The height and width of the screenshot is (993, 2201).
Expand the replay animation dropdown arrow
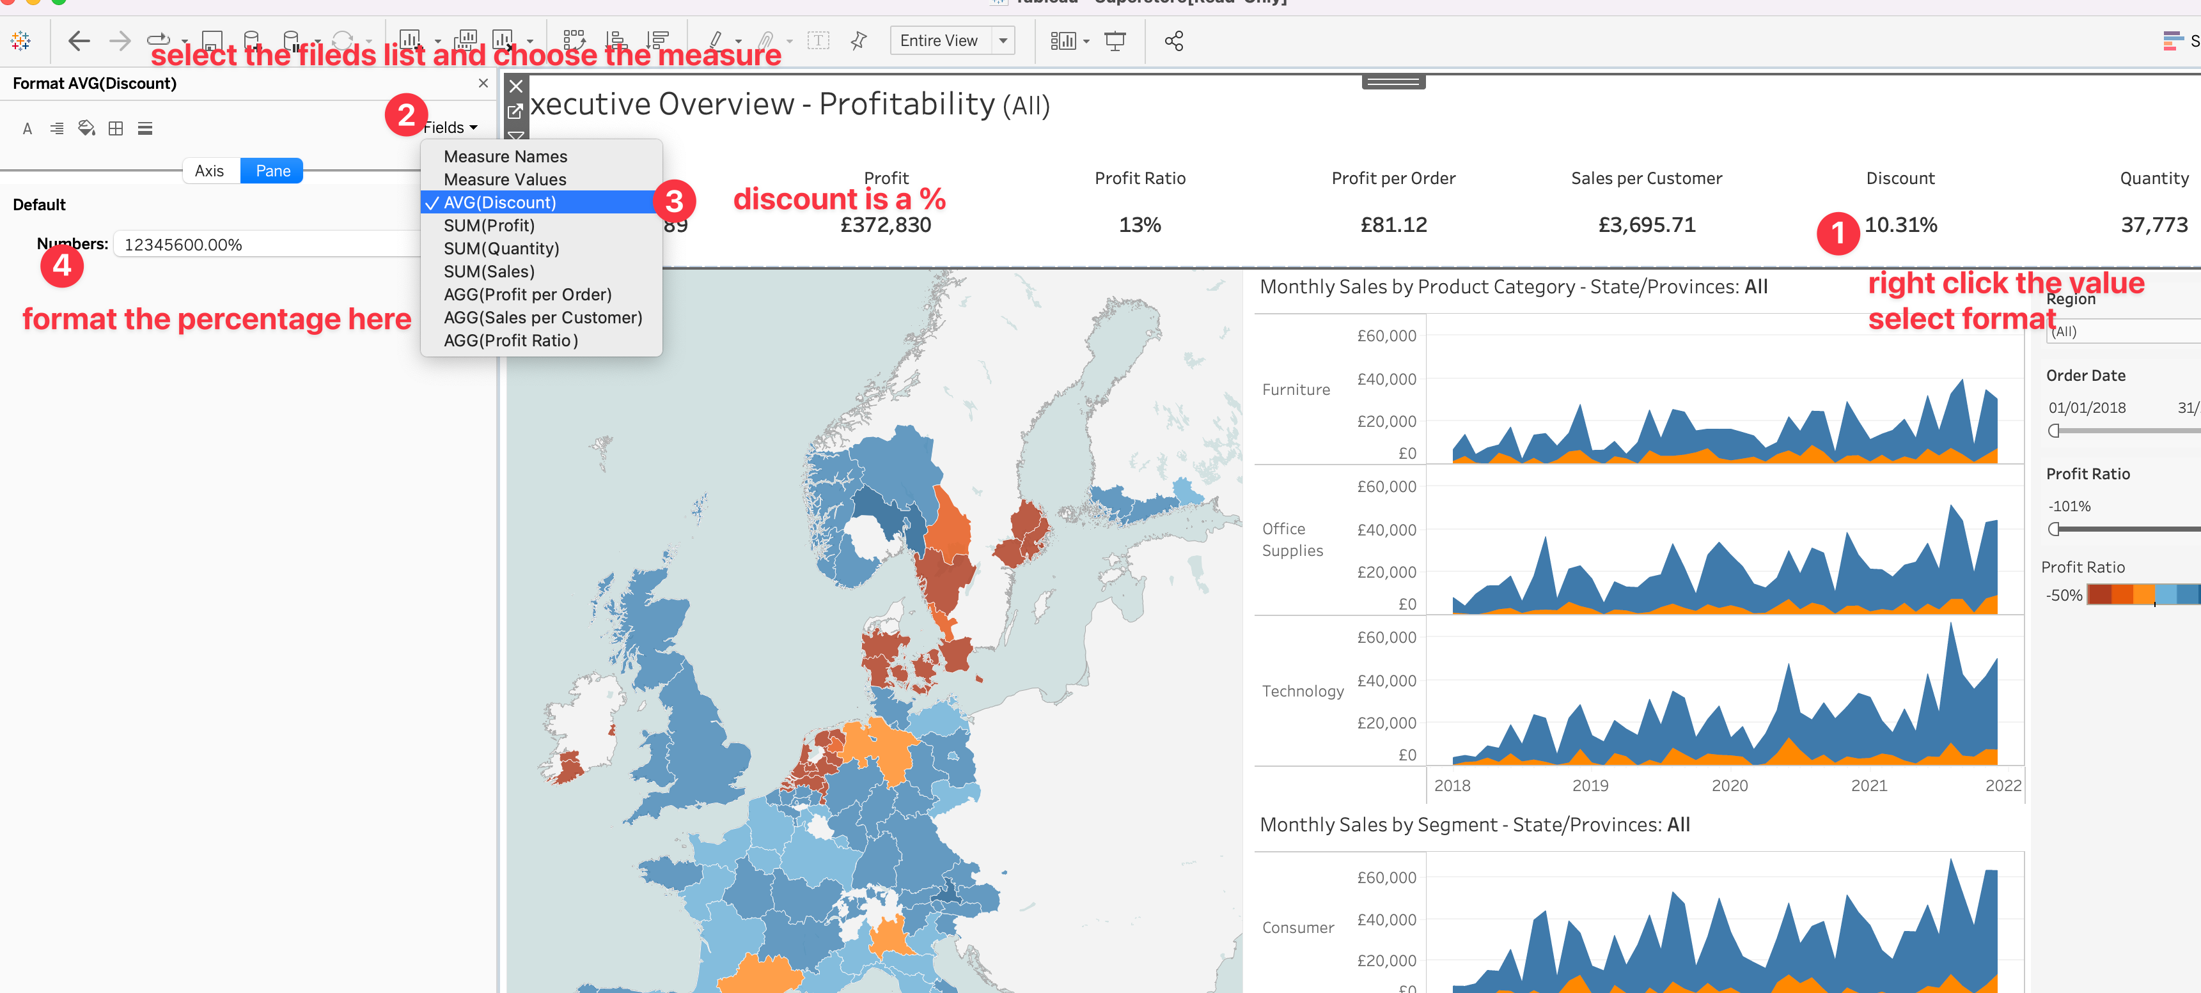[185, 42]
